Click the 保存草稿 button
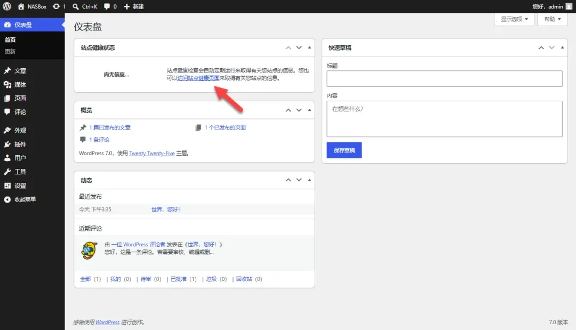The width and height of the screenshot is (576, 330). point(344,150)
